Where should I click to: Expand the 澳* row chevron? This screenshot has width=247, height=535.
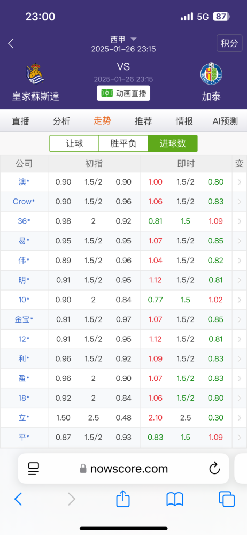[x=239, y=182]
